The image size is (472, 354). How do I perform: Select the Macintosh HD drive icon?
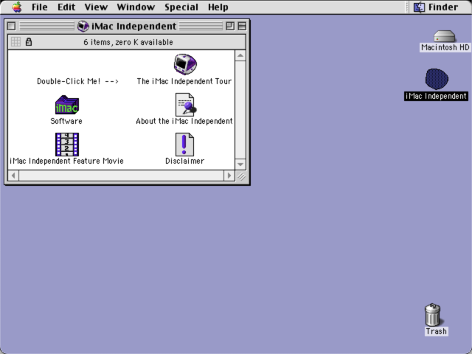[444, 36]
